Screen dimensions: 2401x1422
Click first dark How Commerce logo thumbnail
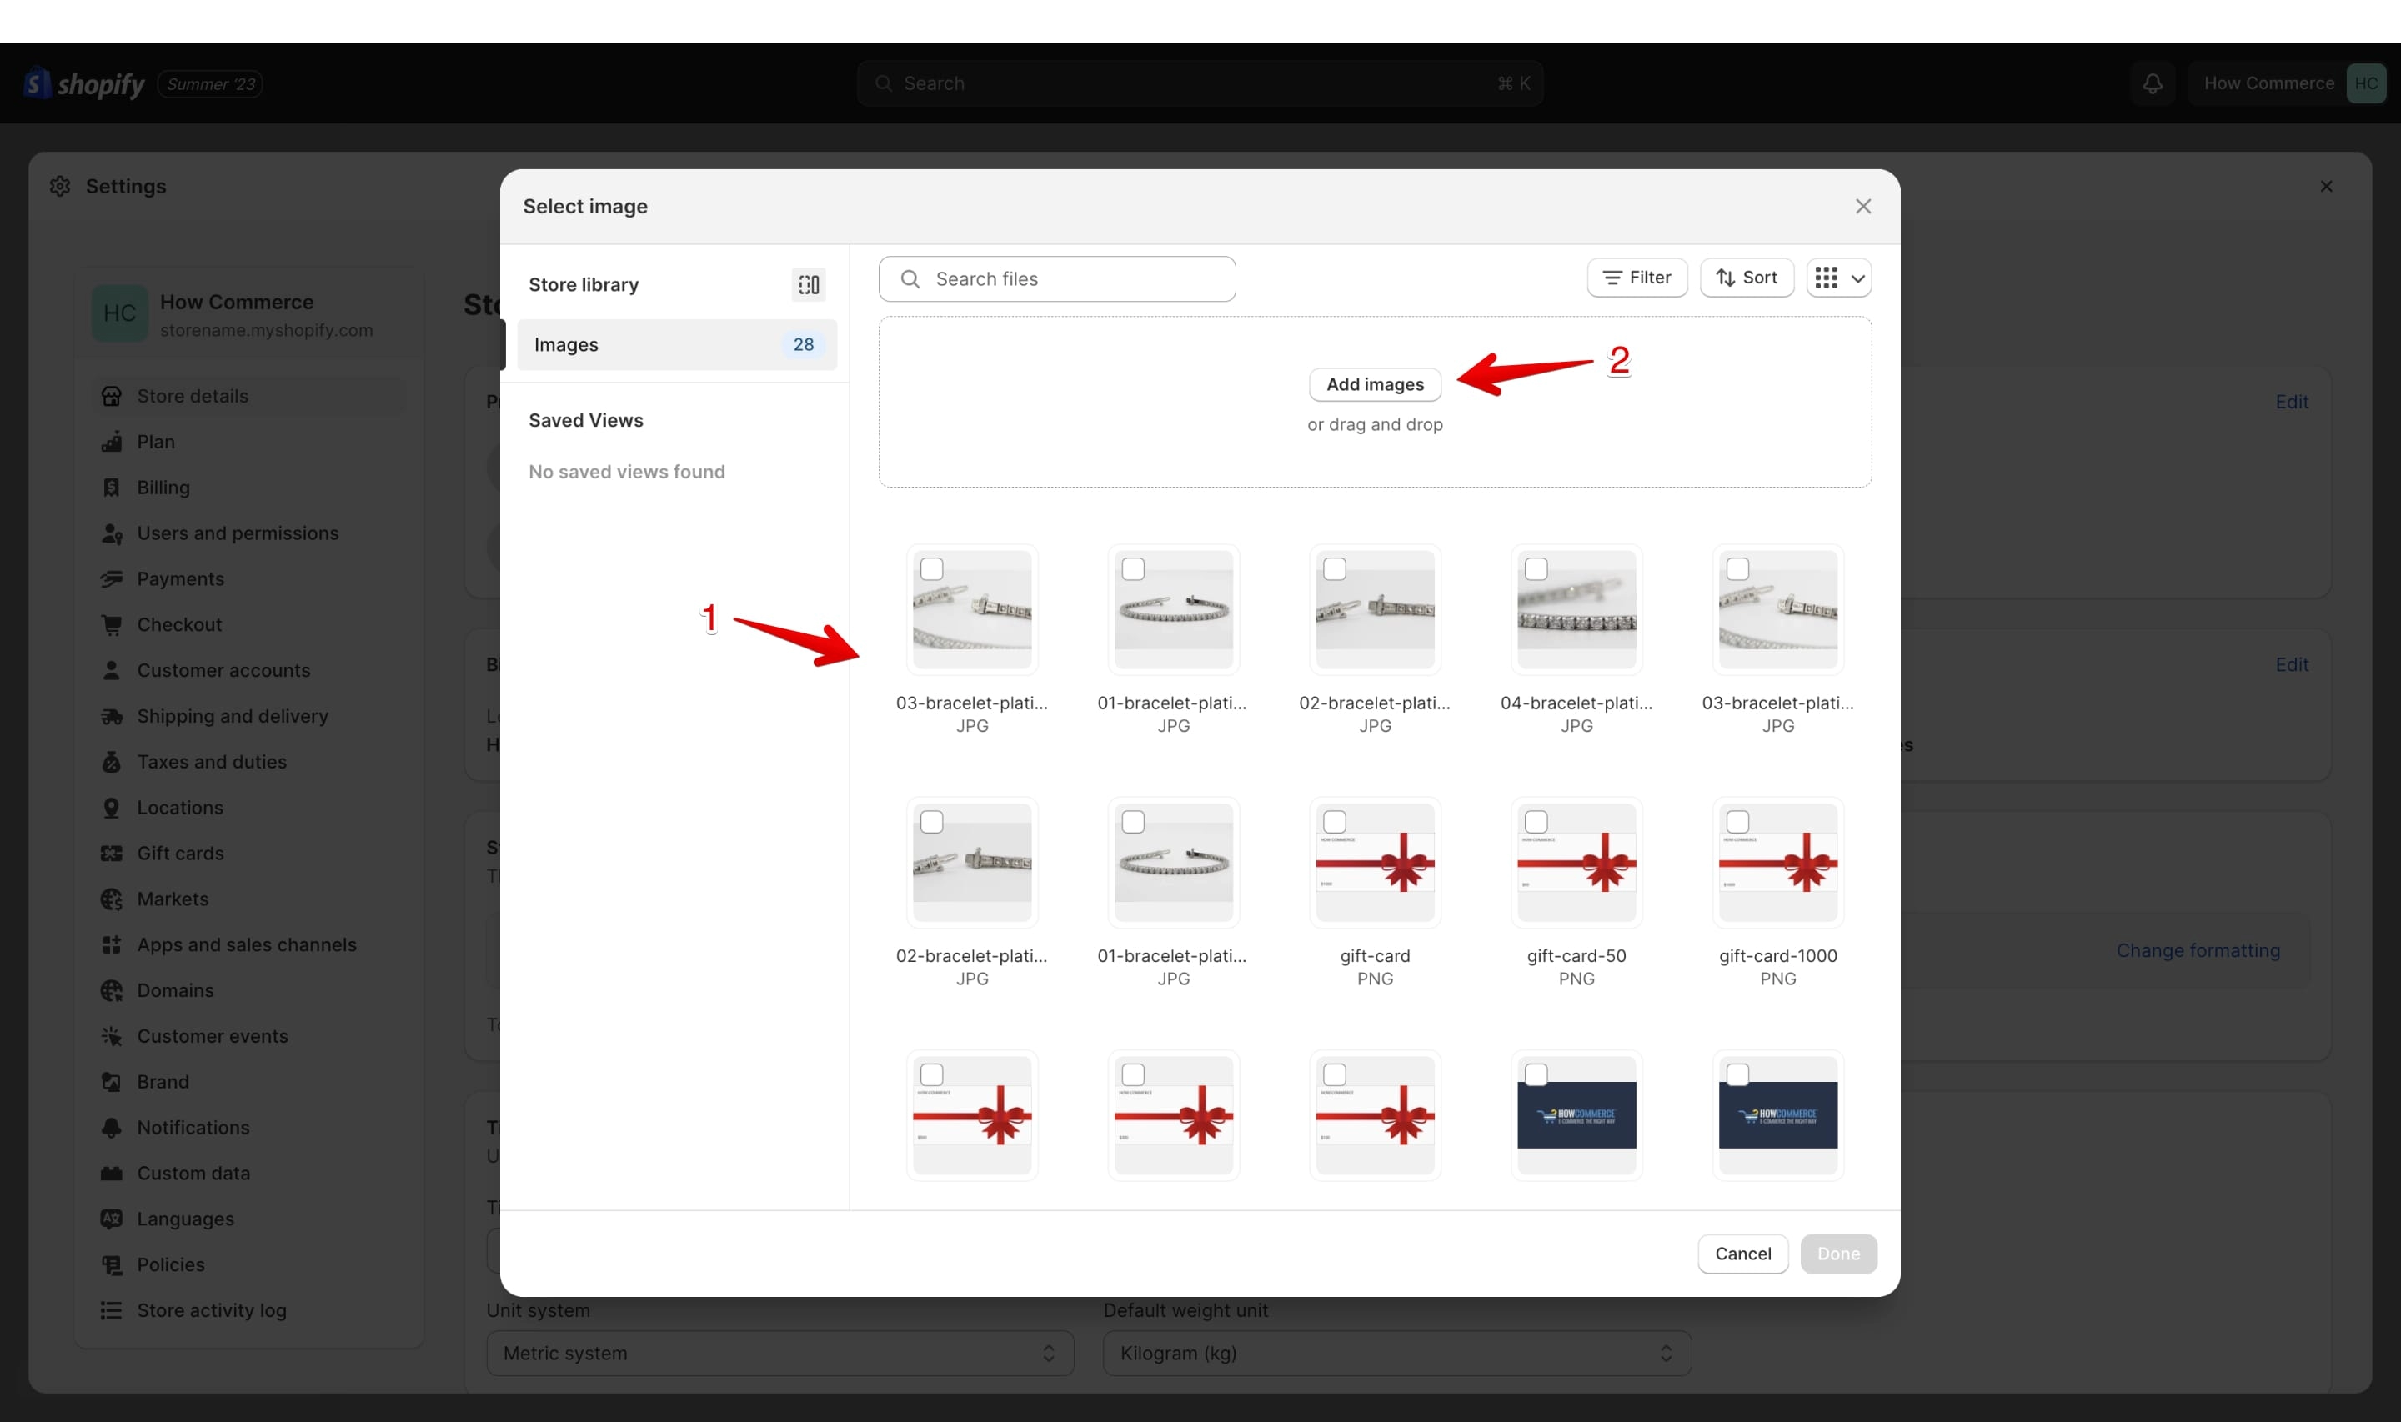click(1576, 1115)
